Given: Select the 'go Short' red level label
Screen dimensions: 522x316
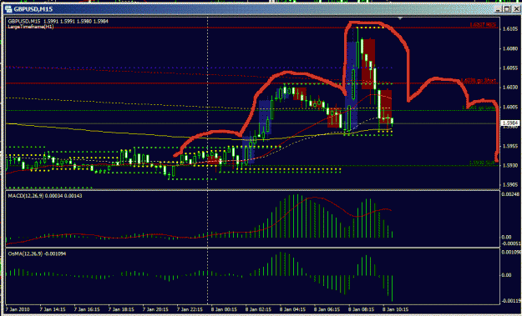Looking at the screenshot, I should click(x=479, y=80).
